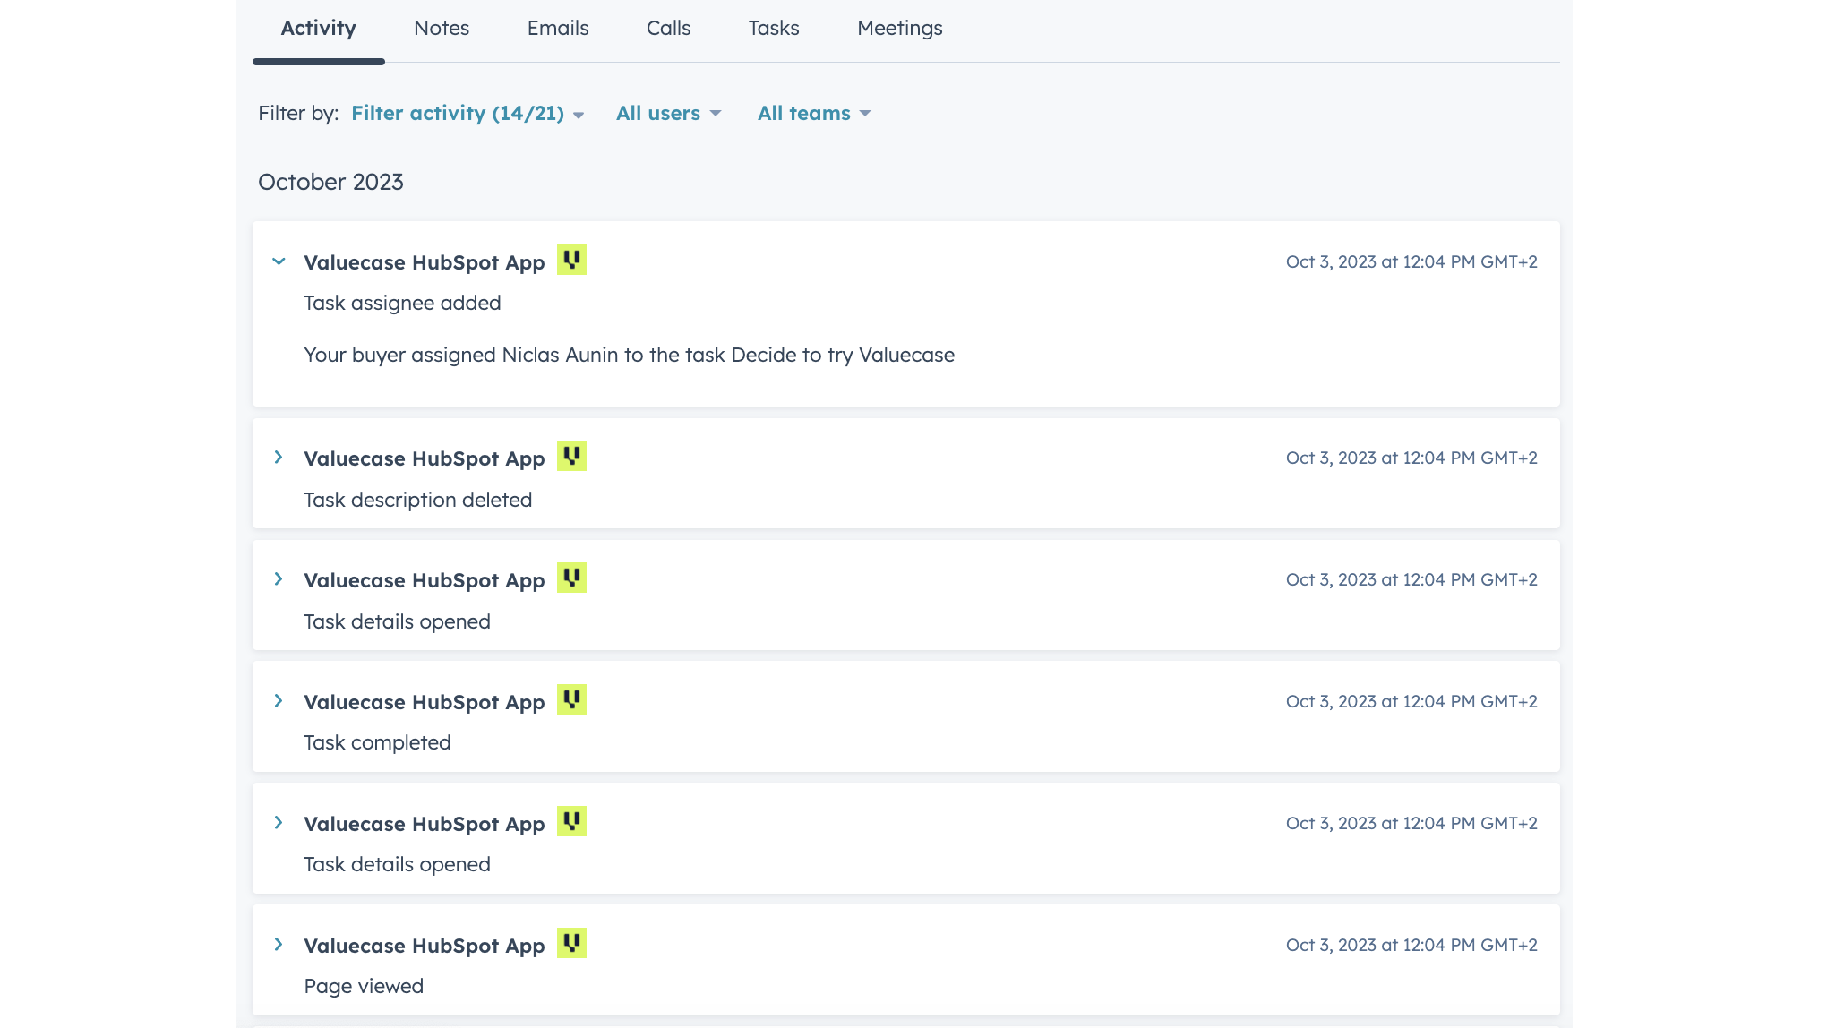Open the All users filter dropdown
The width and height of the screenshot is (1827, 1028).
[668, 114]
